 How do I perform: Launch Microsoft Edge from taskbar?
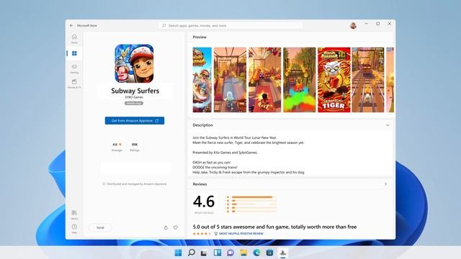click(x=256, y=253)
